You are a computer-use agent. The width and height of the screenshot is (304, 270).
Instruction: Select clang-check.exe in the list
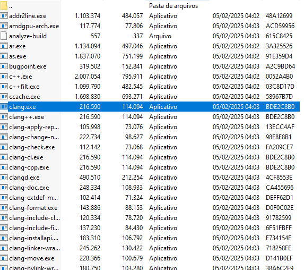coord(32,147)
